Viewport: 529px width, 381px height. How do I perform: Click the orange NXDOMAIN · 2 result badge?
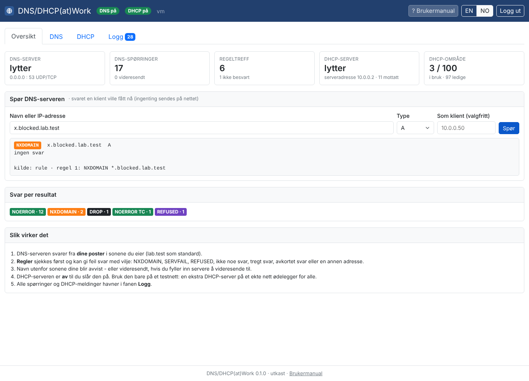tap(67, 212)
